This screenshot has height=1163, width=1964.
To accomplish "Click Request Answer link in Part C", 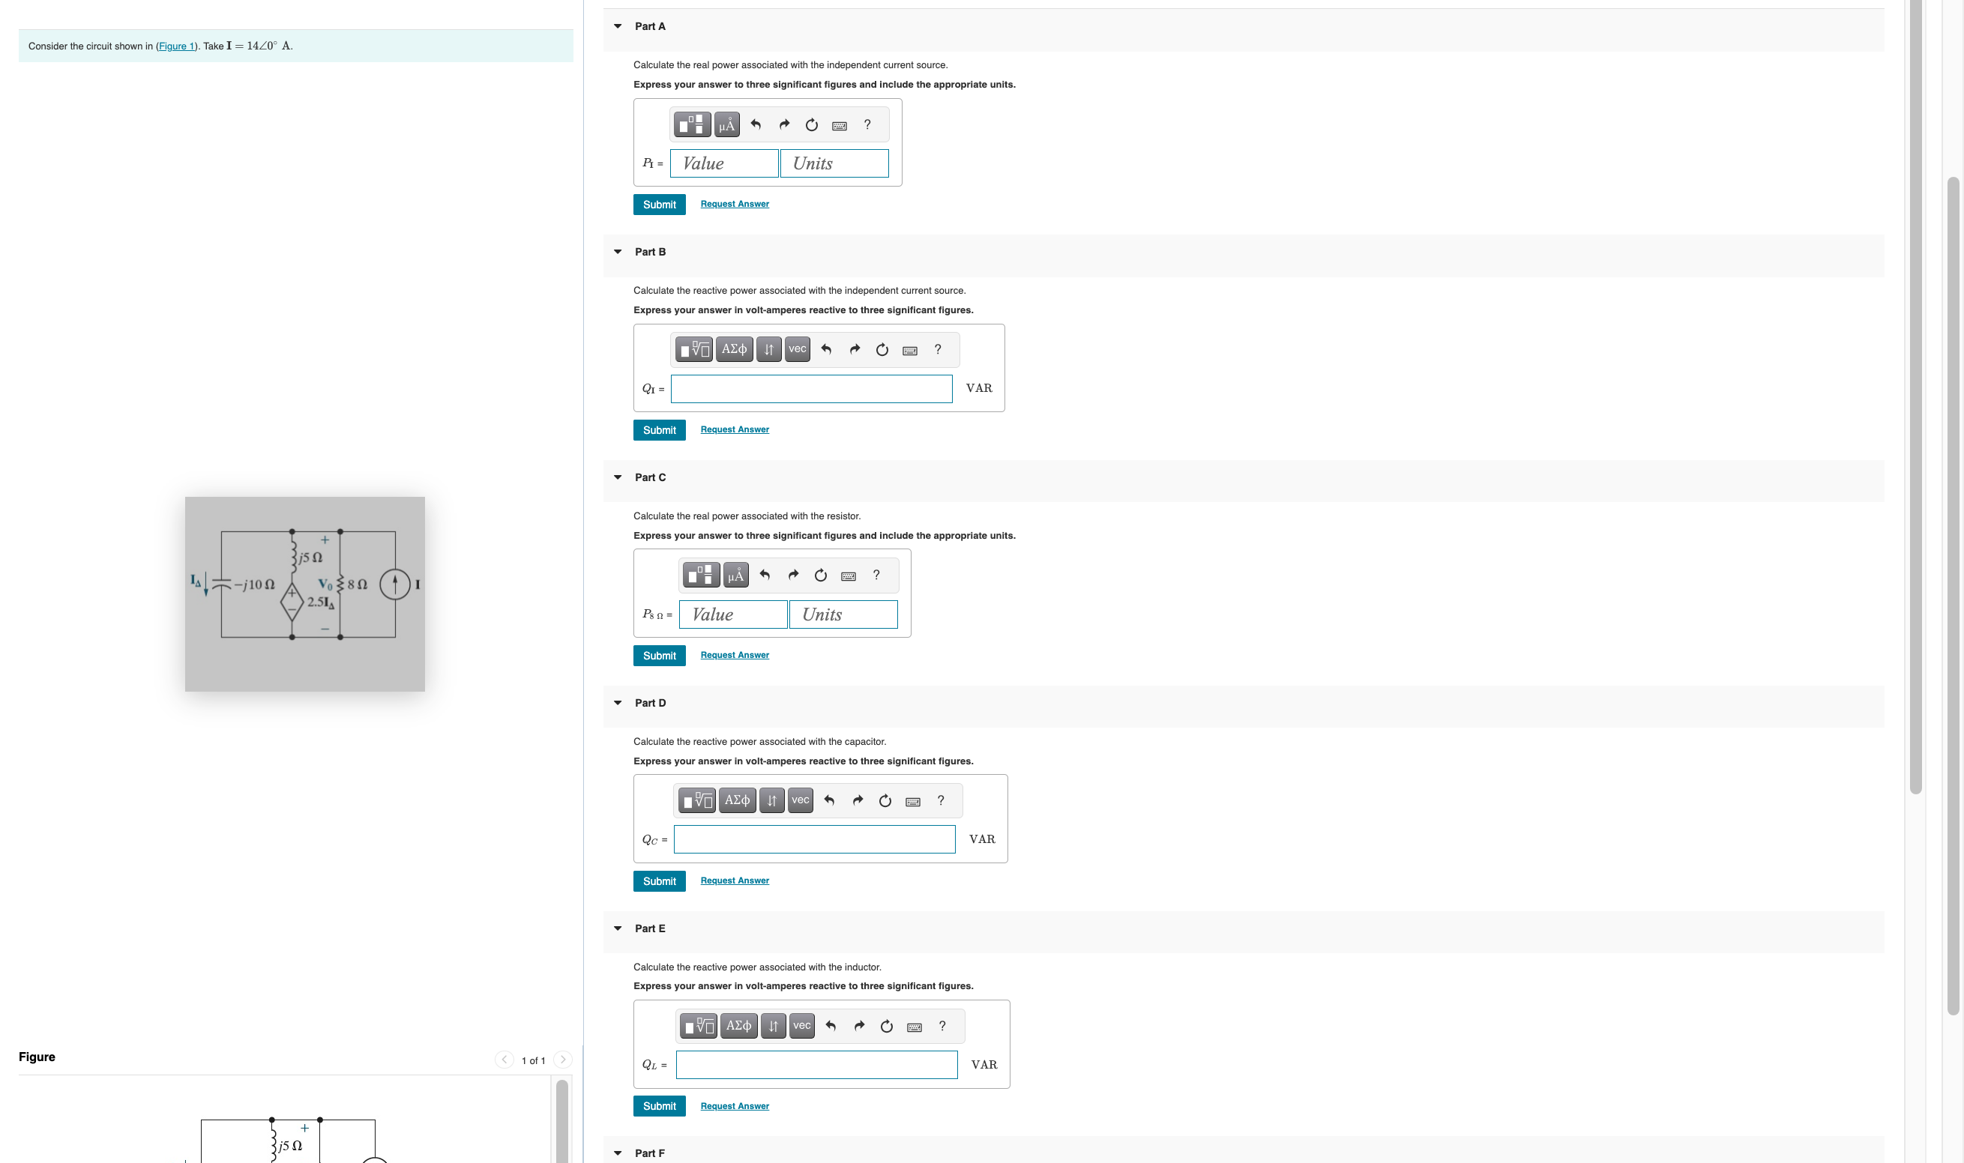I will point(734,654).
